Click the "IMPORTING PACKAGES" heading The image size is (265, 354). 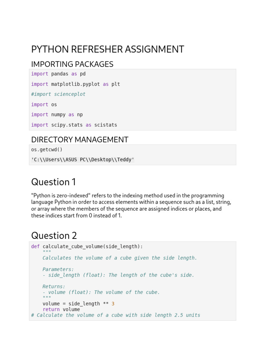pyautogui.click(x=72, y=64)
